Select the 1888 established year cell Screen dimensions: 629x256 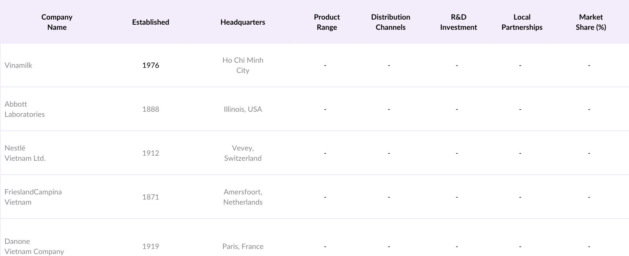tap(151, 109)
